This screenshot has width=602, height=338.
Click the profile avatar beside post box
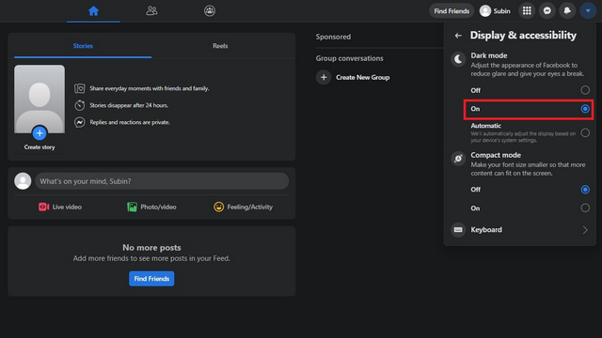pyautogui.click(x=23, y=181)
